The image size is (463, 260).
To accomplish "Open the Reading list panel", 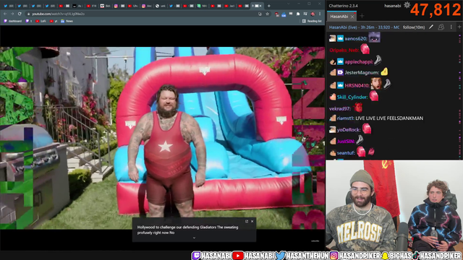I will point(312,21).
